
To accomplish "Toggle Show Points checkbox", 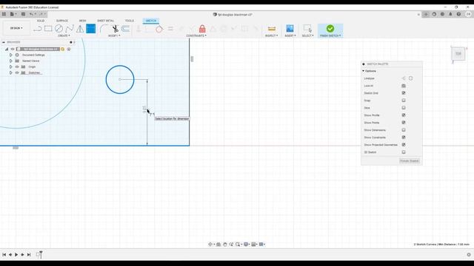I will (404, 123).
